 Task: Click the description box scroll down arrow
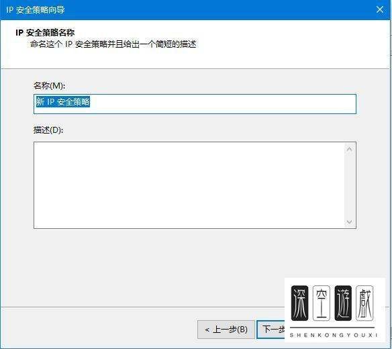[x=350, y=221]
